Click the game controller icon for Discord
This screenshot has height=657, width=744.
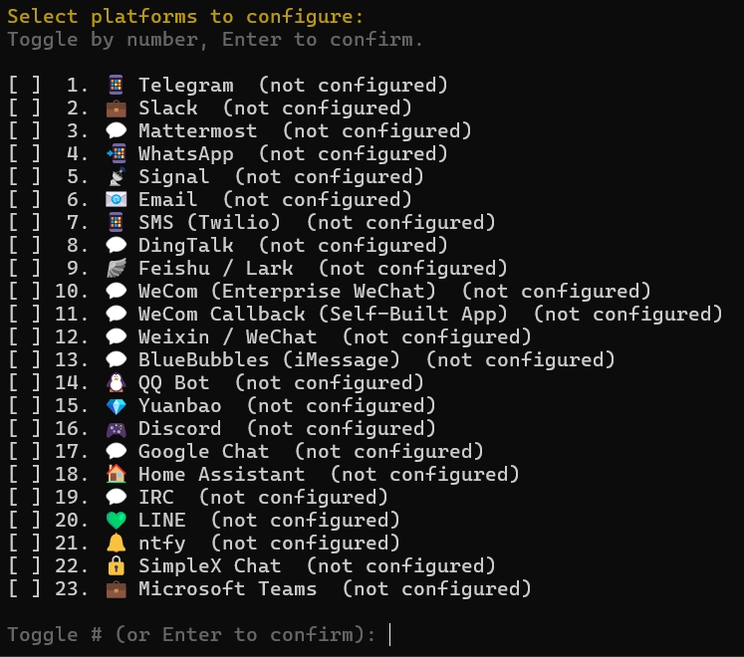click(116, 429)
